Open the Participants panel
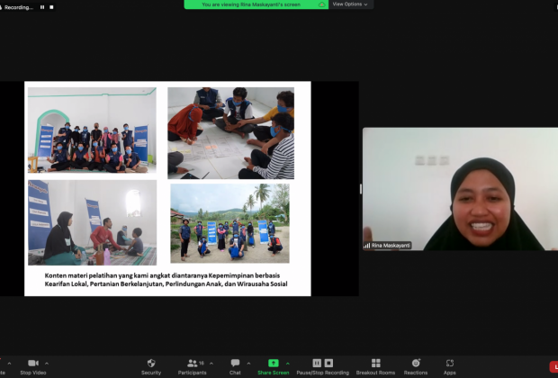Screen dimensions: 558x378 pyautogui.click(x=192, y=363)
